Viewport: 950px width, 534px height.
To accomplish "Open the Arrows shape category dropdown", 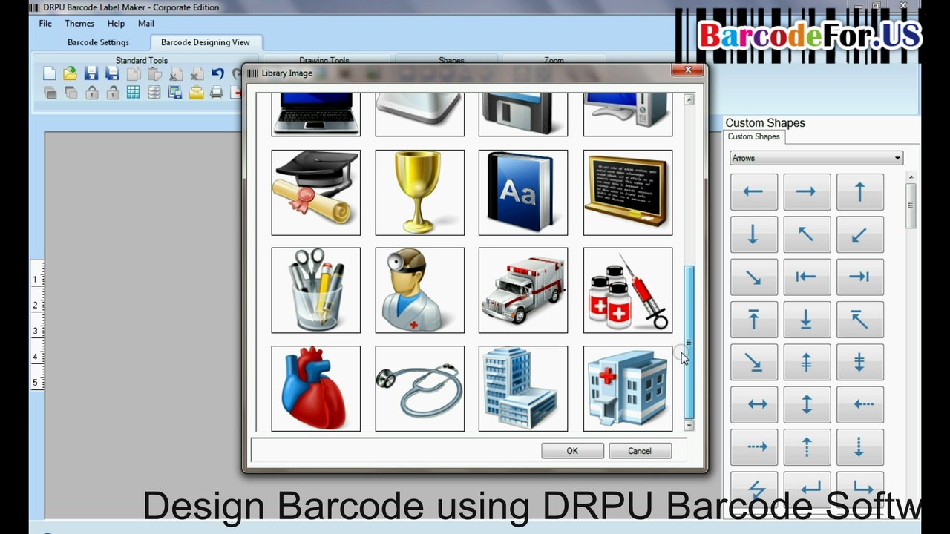I will [x=816, y=158].
